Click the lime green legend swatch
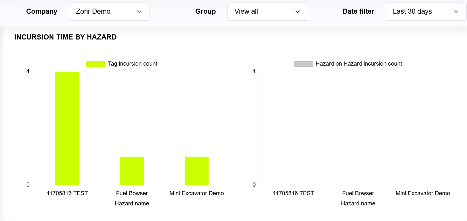Viewport: 467px width, 221px height. pos(95,64)
